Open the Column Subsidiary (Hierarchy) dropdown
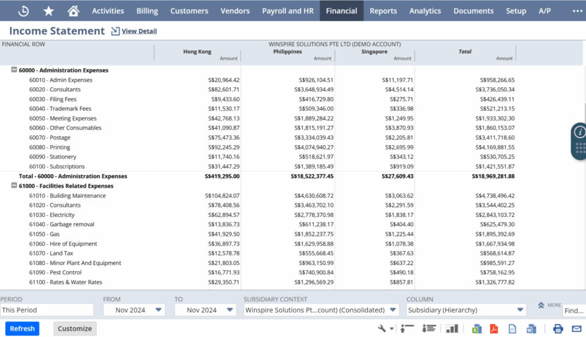 point(466,310)
